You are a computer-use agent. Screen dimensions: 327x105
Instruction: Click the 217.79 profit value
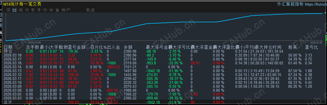tap(73, 63)
